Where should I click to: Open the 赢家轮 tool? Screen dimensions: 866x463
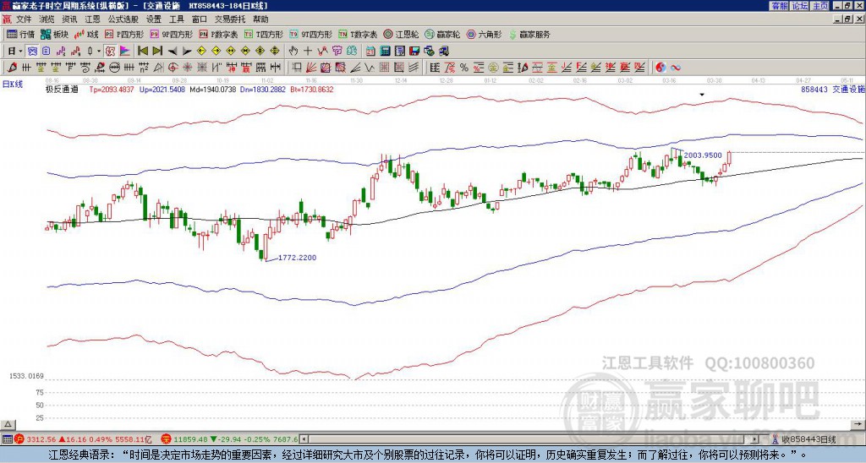coord(442,34)
